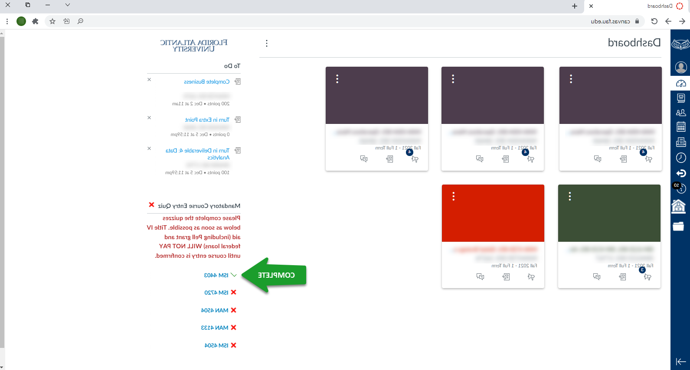Open Turn in Deliverable 4: Data Analytics link
Viewport: 690px width, 370px height.
[198, 154]
